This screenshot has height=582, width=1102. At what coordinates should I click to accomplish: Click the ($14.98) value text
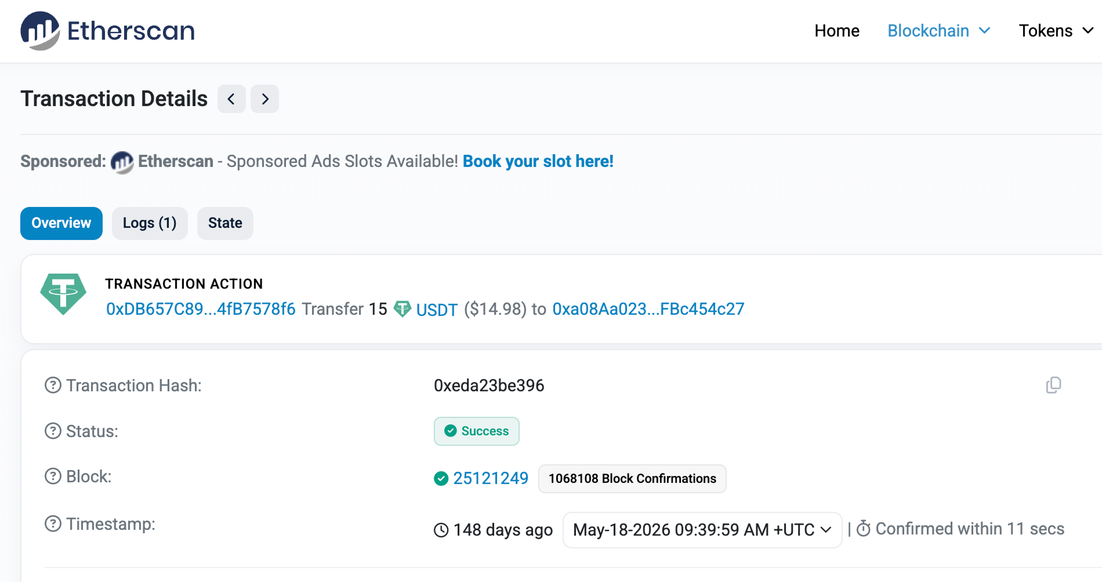[495, 309]
